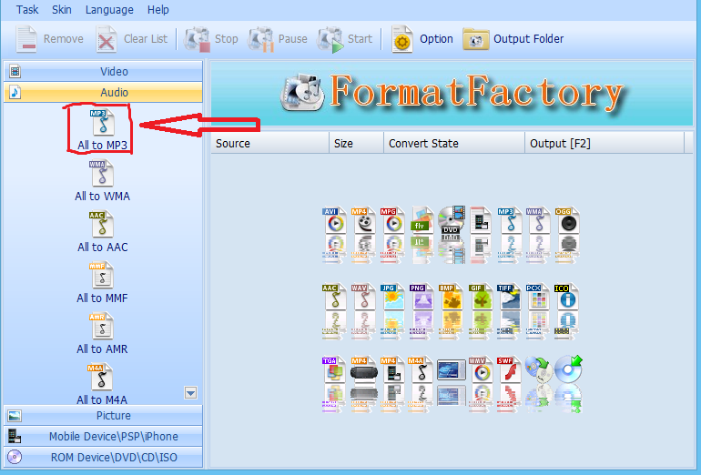701x475 pixels.
Task: Choose All to MP3 converter
Action: coord(102,129)
